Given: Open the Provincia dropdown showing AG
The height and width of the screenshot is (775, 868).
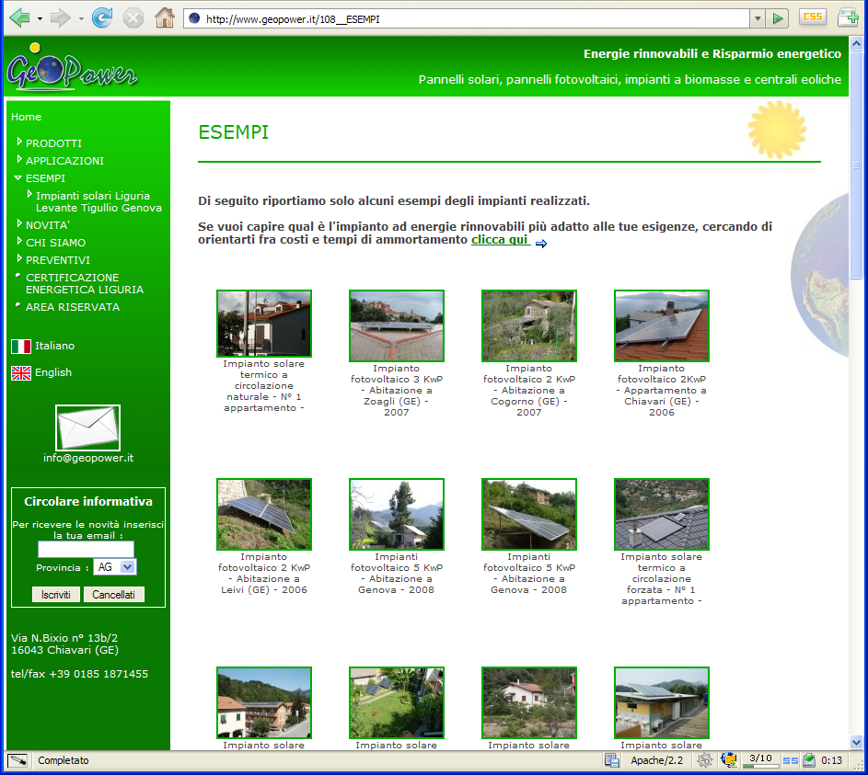Looking at the screenshot, I should (x=115, y=567).
